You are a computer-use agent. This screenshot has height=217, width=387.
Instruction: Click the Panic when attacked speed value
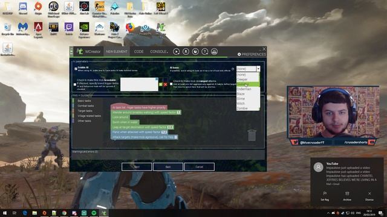[x=164, y=132]
